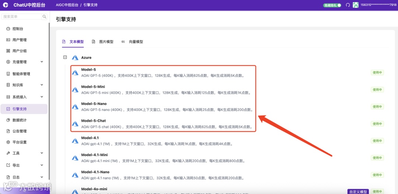Screen dimensions: 398x194
Task: Click the 控制台 dashboard icon
Action: pyautogui.click(x=8, y=29)
